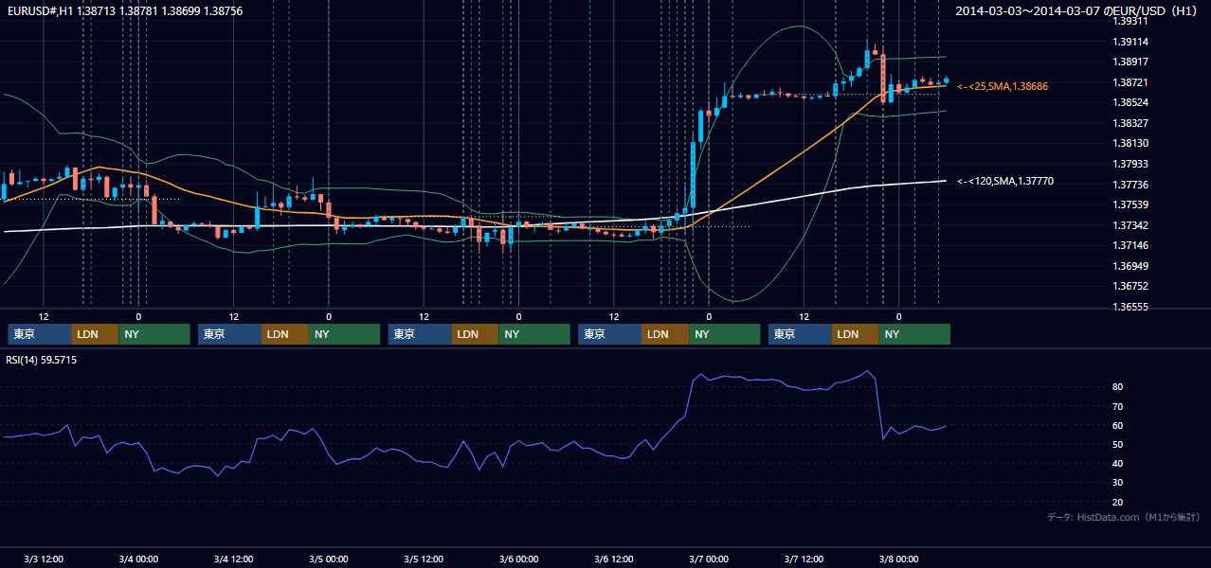Viewport: 1211px width, 568px height.
Task: Click the 3/4 12:00 time axis label
Action: tap(233, 559)
